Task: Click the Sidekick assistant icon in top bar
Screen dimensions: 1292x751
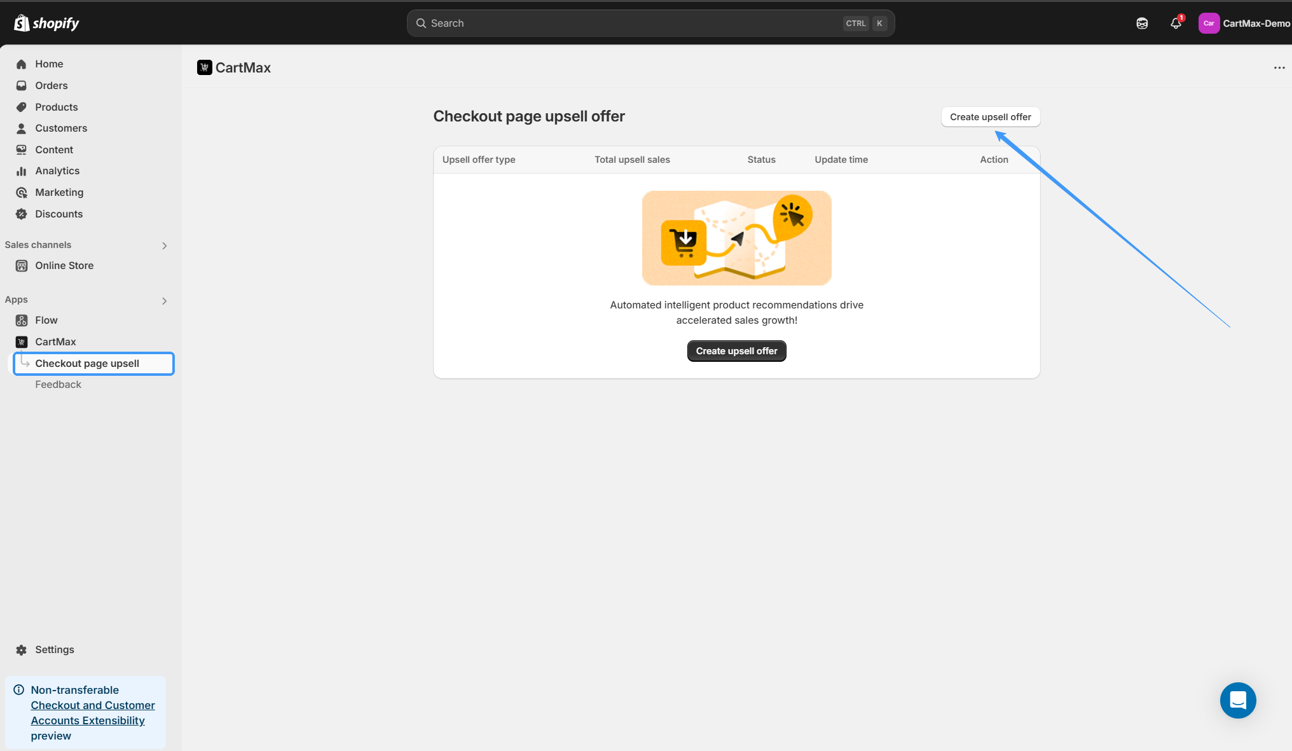Action: [1142, 24]
